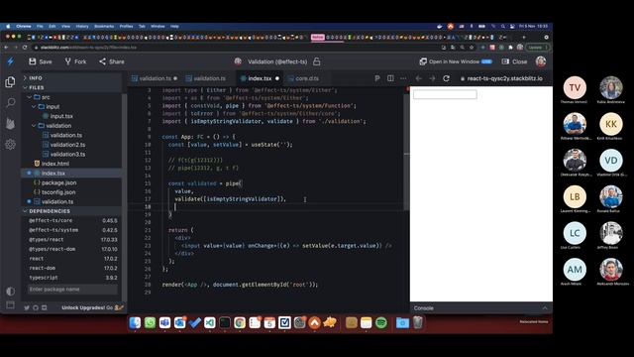
Task: Click the Close preview button
Action: (515, 61)
